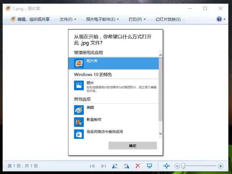Click the store bag icon

(x=79, y=134)
